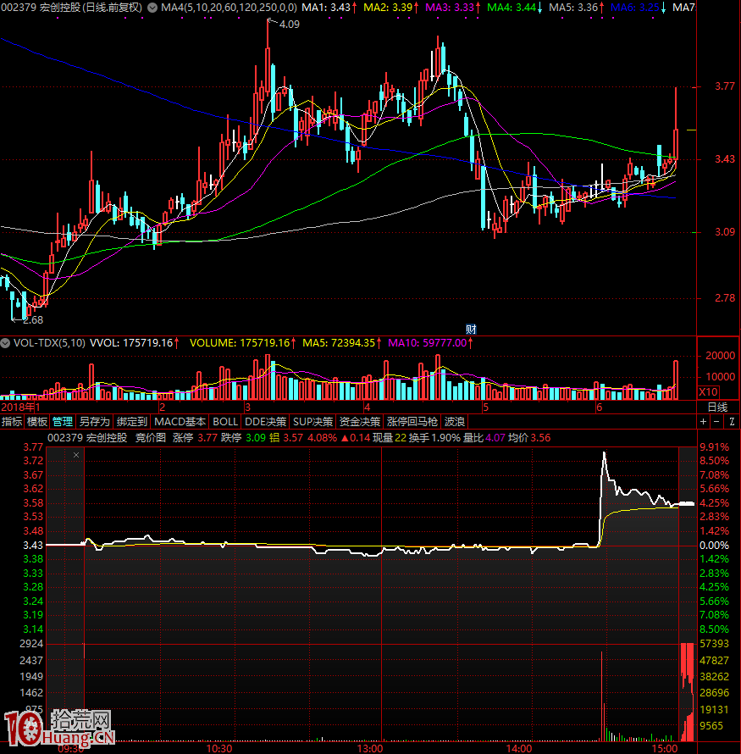Click the 竞价图 label in the intraday header
The image size is (741, 754).
[151, 438]
